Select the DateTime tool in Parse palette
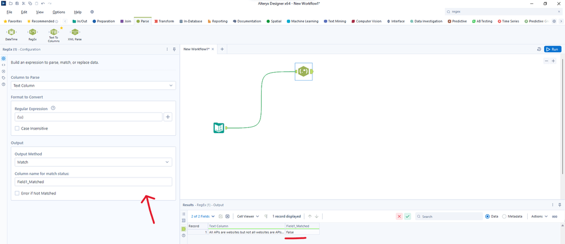This screenshot has height=244, width=565. point(11,34)
